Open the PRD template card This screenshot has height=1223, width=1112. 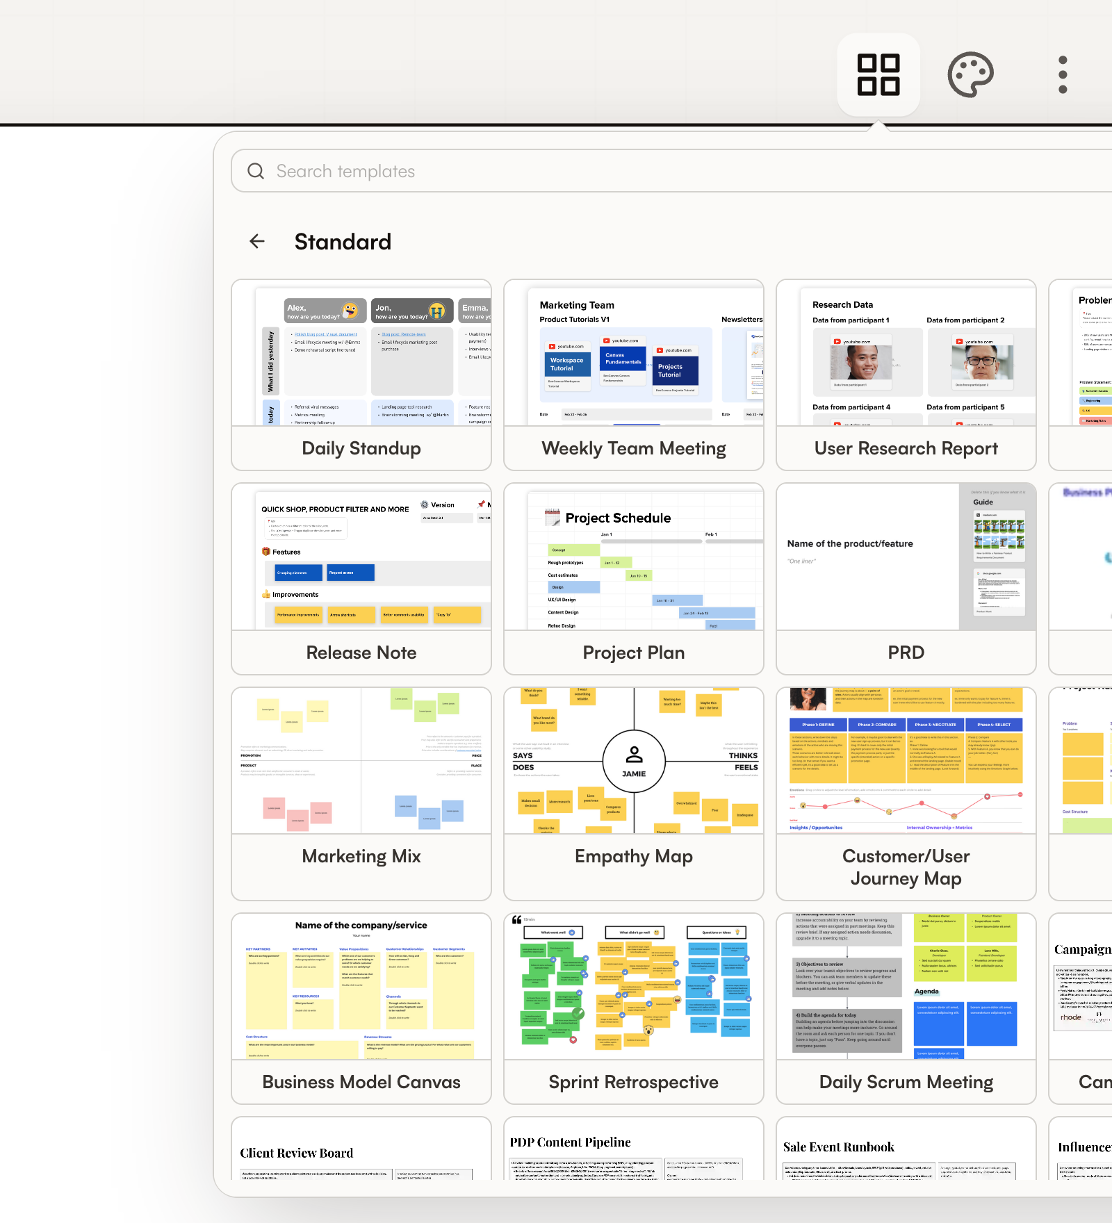(x=906, y=579)
